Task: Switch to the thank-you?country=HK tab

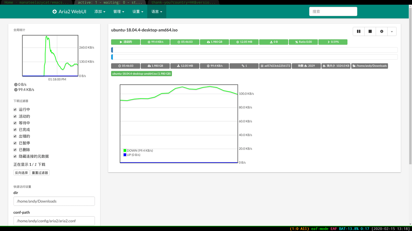Action: (183, 2)
